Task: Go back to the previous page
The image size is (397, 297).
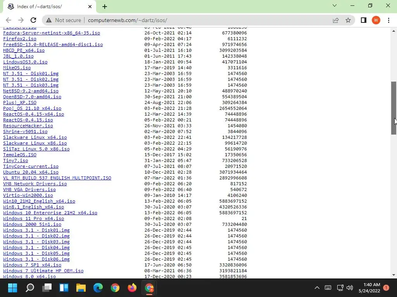Action: pyautogui.click(x=9, y=20)
